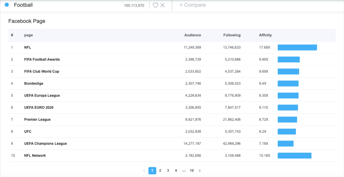Click following value 3,109,488
Image resolution: width=344 pixels, height=177 pixels.
[233, 156]
